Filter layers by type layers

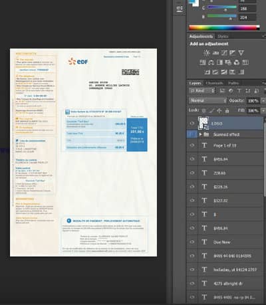(239, 90)
